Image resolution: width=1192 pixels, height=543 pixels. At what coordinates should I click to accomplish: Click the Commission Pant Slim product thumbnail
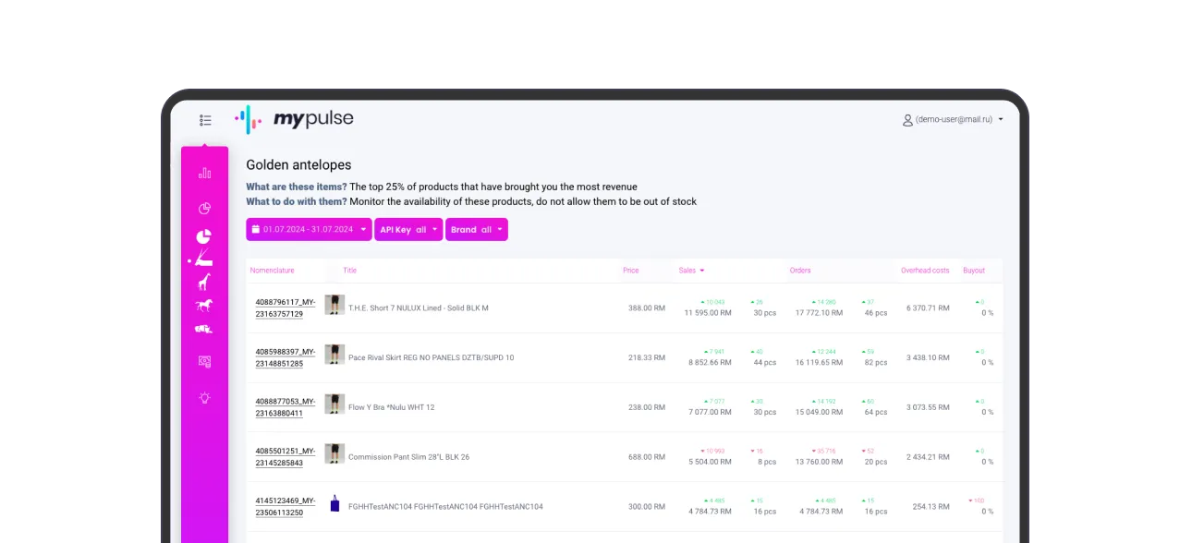(334, 453)
